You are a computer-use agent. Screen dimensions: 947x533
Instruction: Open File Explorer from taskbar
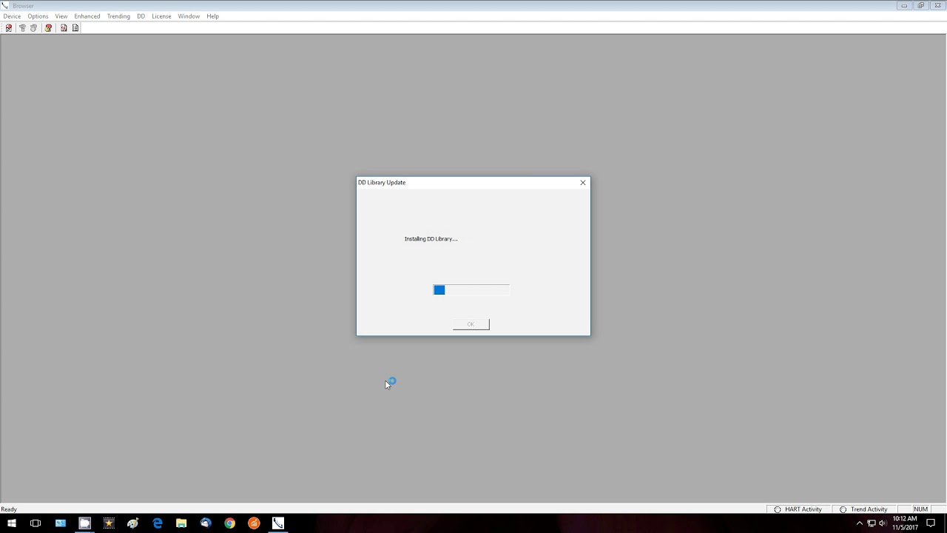181,523
